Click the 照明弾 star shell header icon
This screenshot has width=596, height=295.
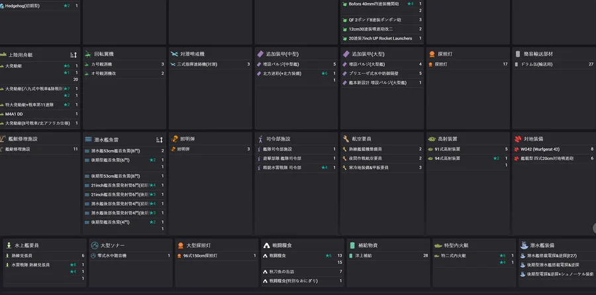click(174, 140)
